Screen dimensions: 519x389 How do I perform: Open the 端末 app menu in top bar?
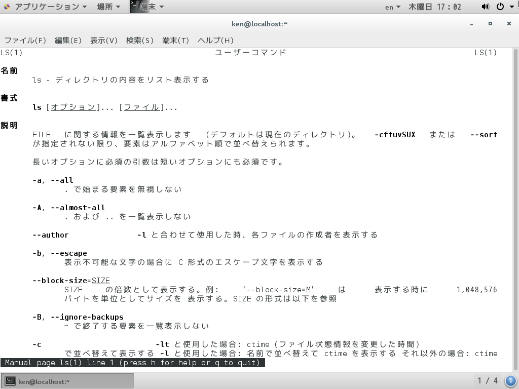click(152, 7)
